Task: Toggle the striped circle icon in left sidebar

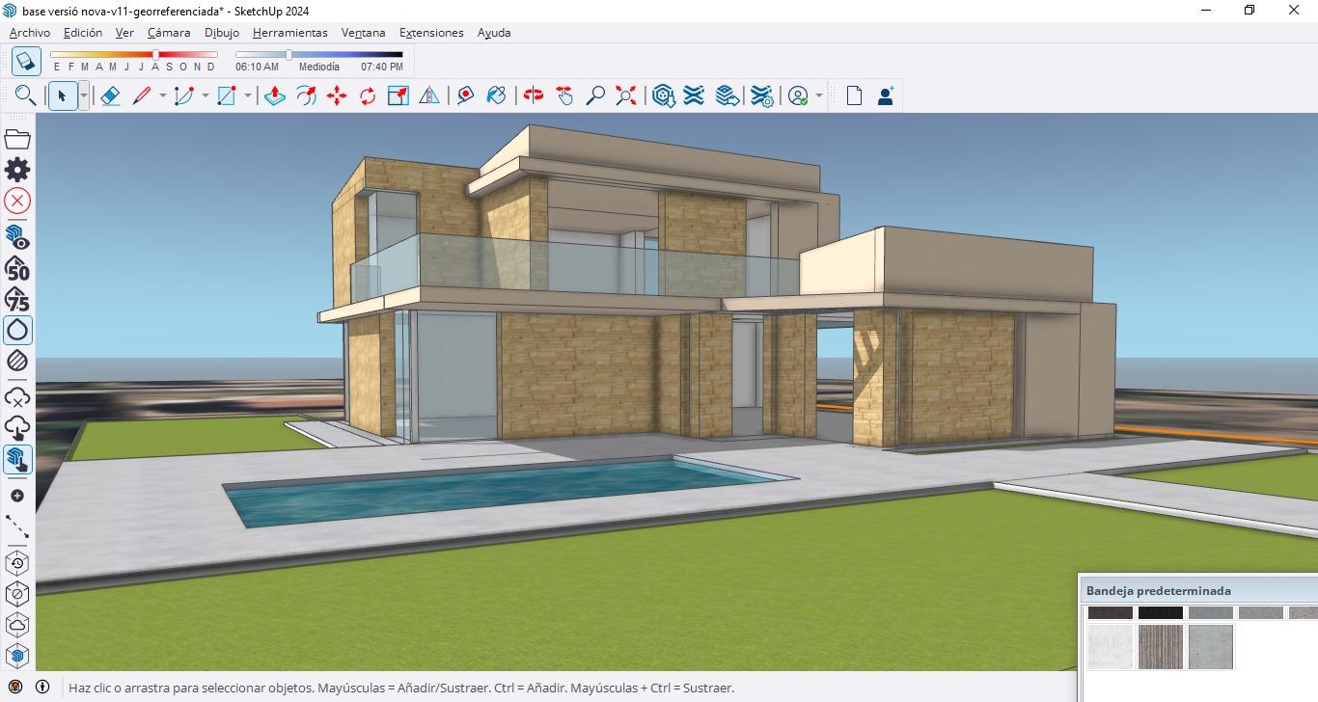Action: pyautogui.click(x=17, y=361)
